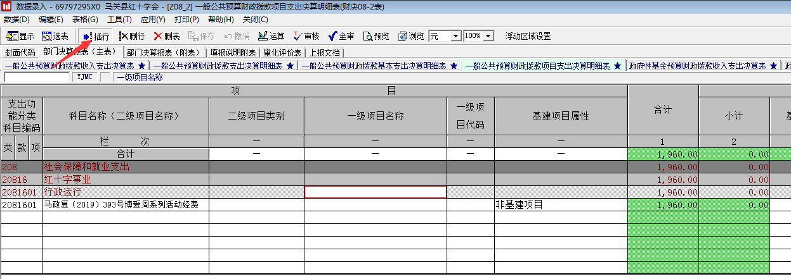Image resolution: width=791 pixels, height=279 pixels.
Task: Switch to 填报说明附表 tab
Action: click(233, 52)
